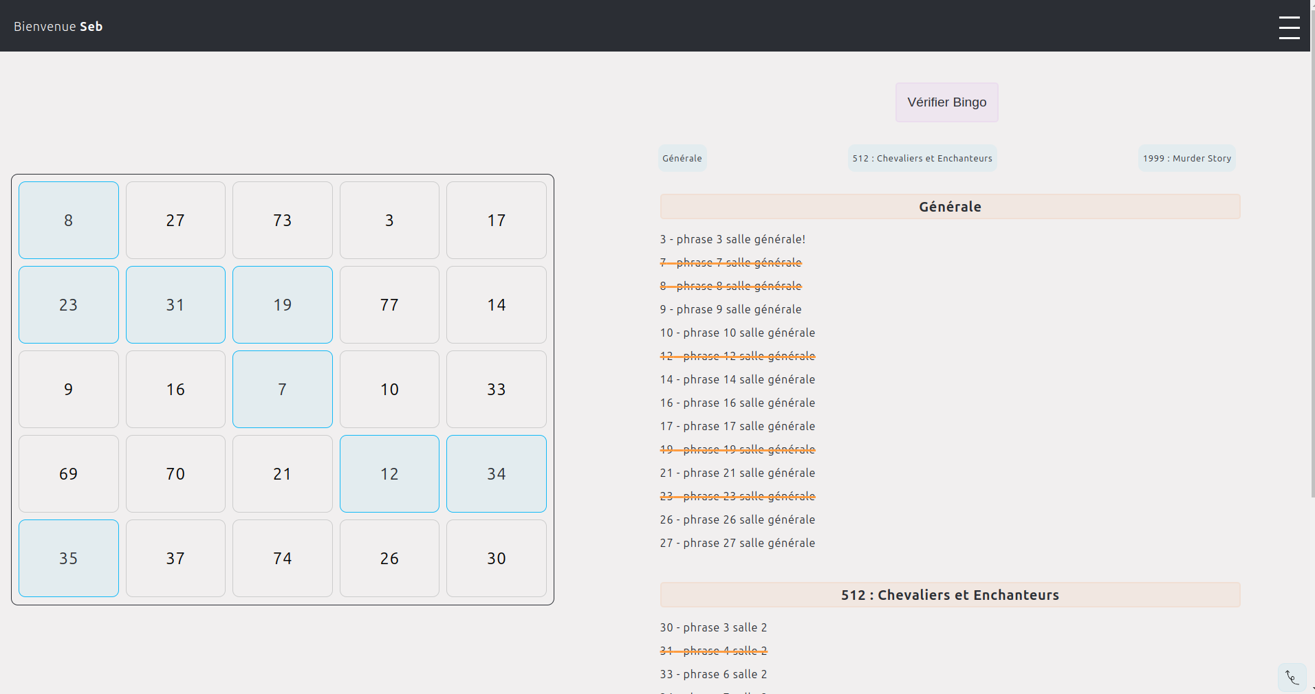Jump to the Générale room tab
The width and height of the screenshot is (1315, 694).
682,158
